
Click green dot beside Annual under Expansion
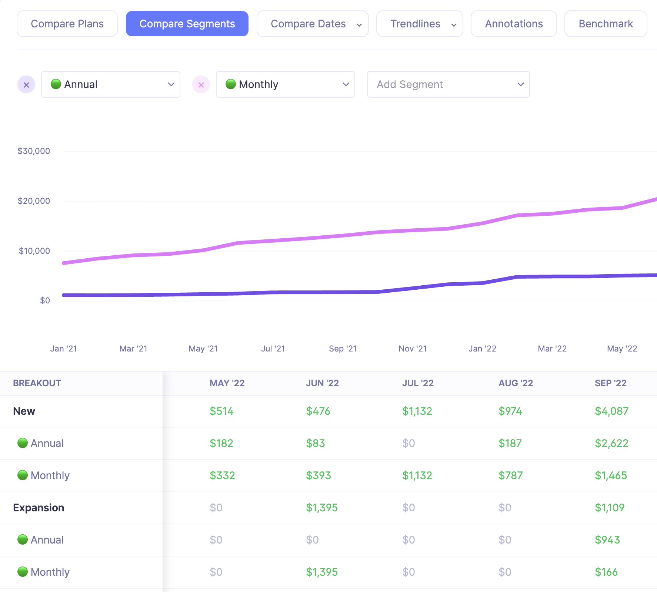tap(23, 539)
